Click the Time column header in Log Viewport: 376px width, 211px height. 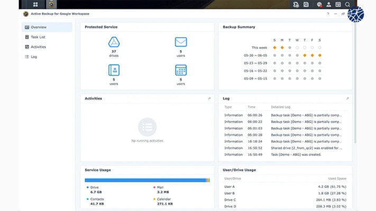click(x=251, y=107)
